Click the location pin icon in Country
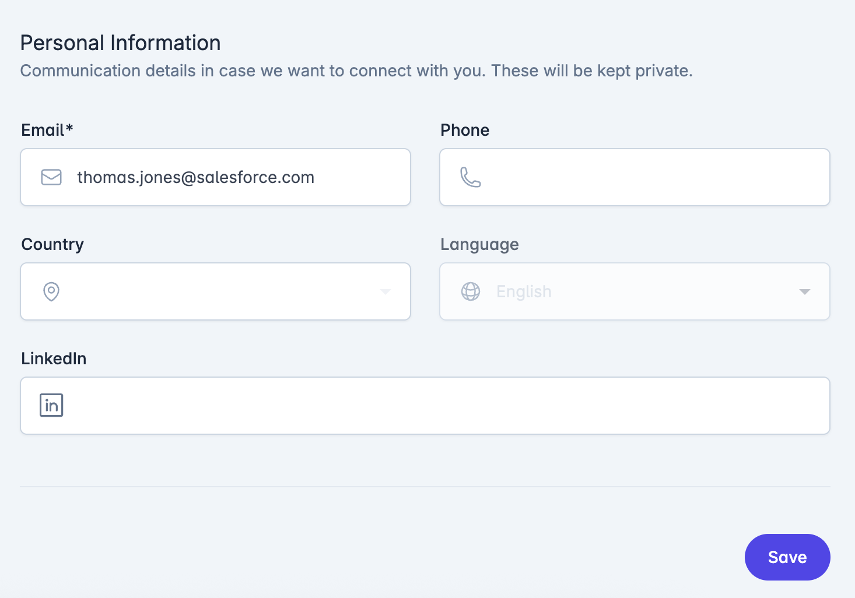 [51, 291]
